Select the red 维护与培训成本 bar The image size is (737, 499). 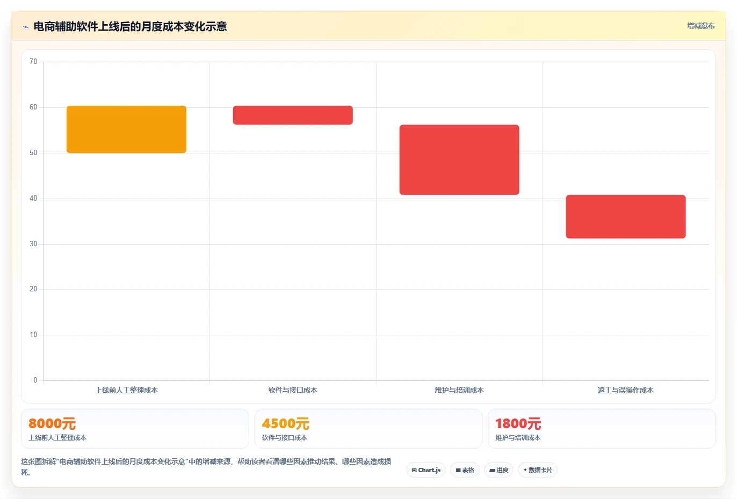tap(459, 160)
